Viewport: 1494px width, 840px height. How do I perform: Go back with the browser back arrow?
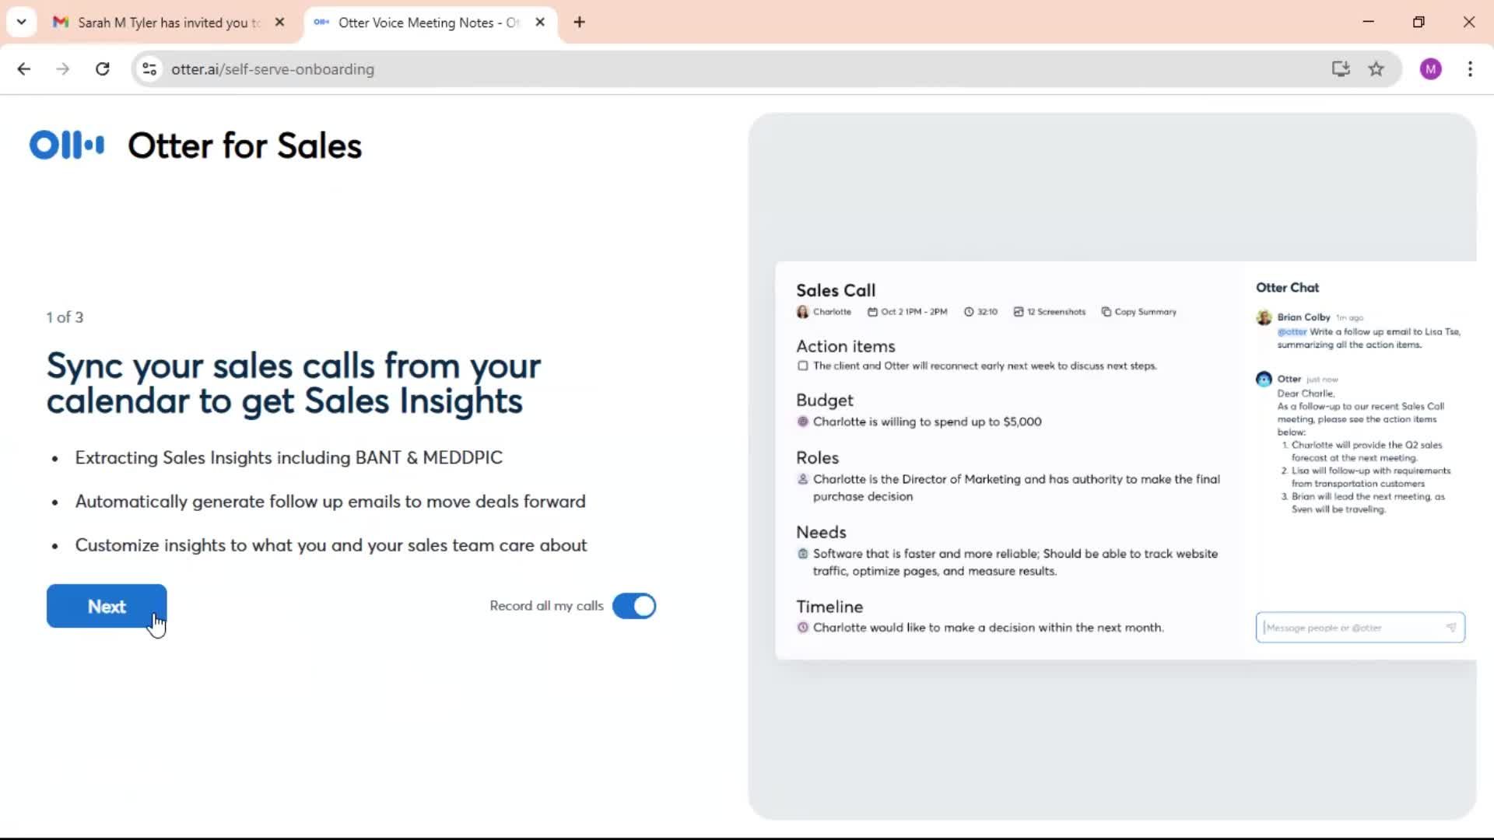[x=24, y=69]
